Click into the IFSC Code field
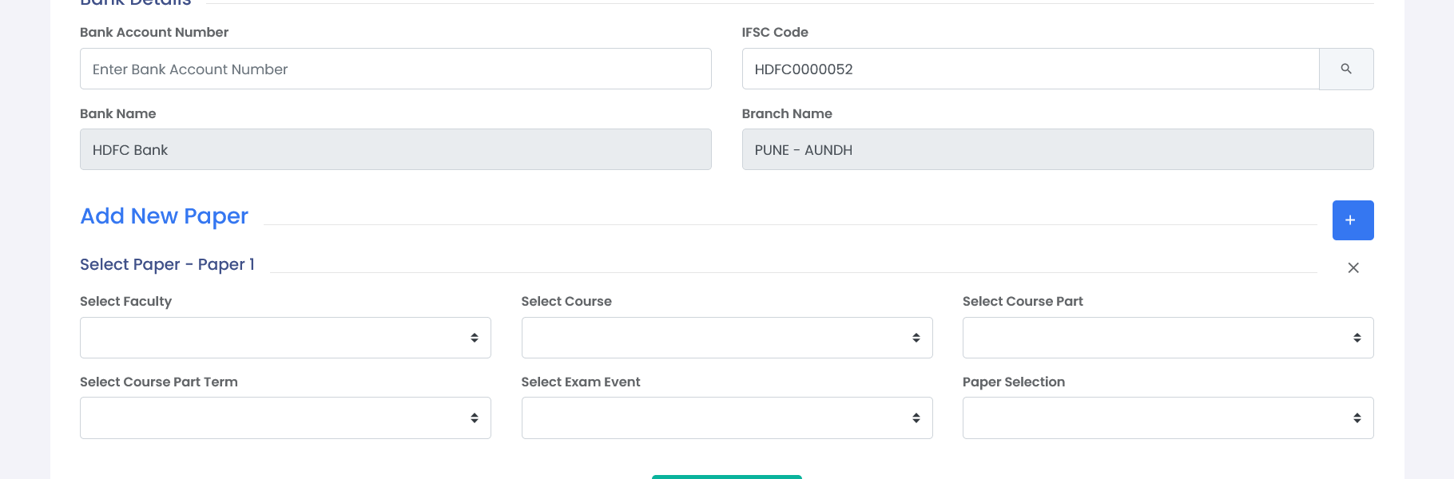 pos(1031,69)
